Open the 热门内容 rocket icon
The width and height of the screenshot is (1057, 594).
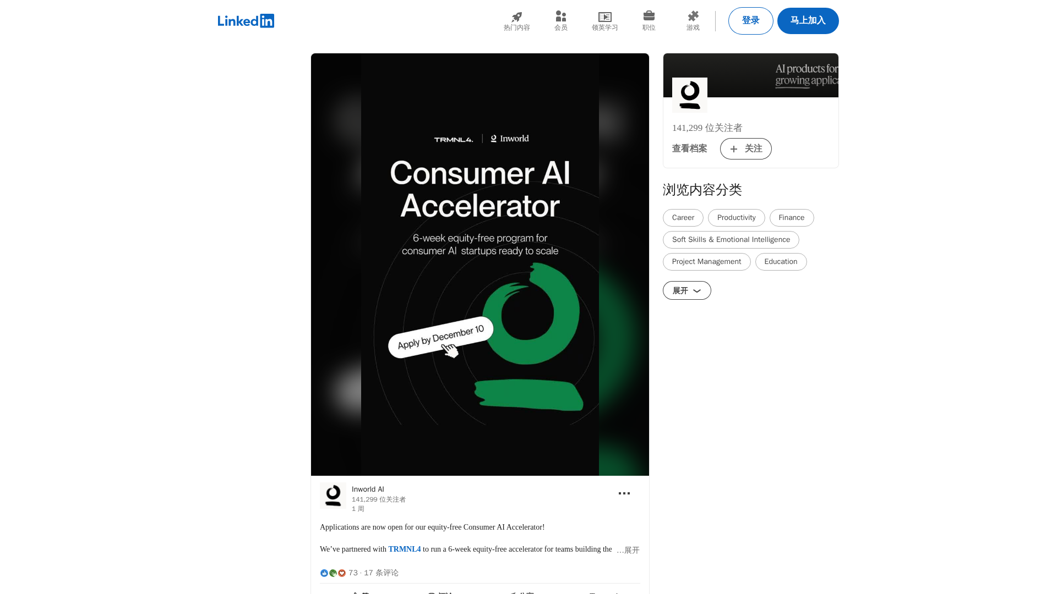coord(516,17)
